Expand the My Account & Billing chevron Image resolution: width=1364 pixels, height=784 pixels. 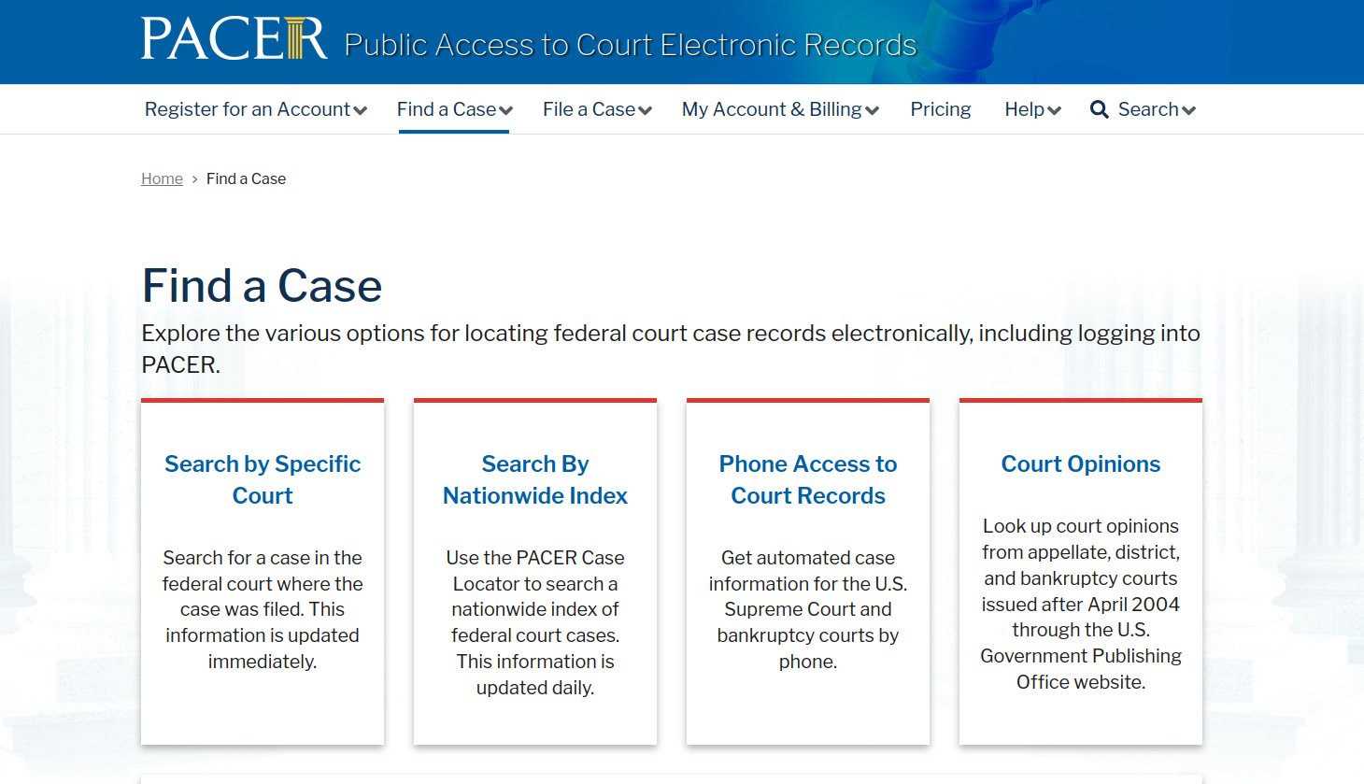click(x=873, y=111)
